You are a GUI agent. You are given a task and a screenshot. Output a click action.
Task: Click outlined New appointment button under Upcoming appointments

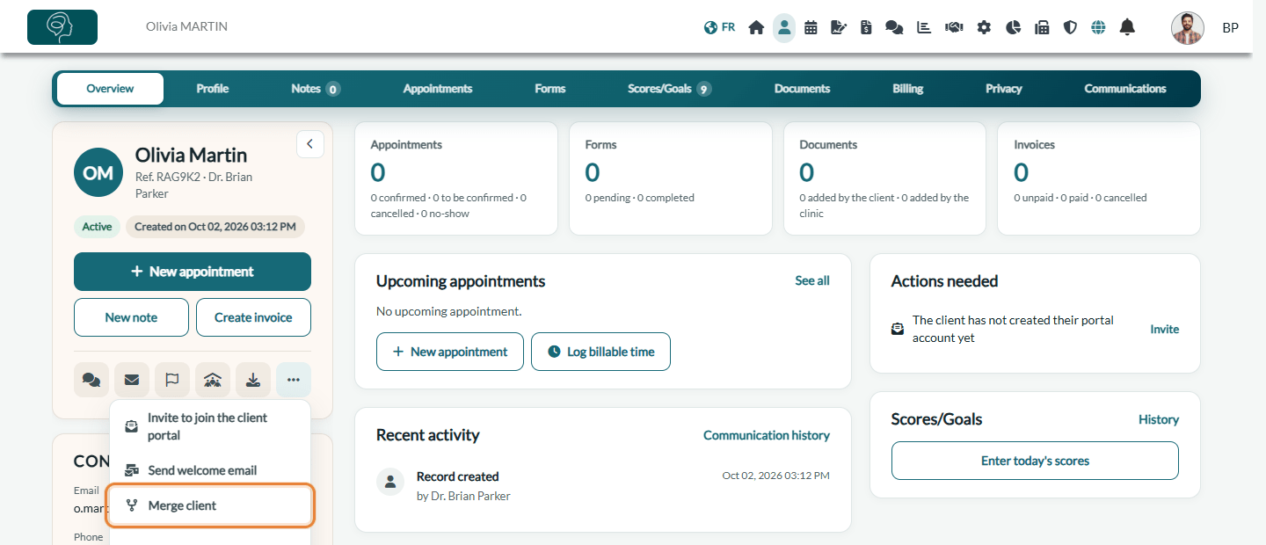click(x=450, y=352)
